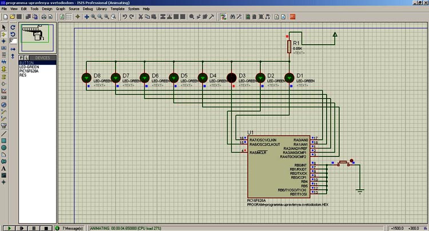Click the Selection arrow tool
Image resolution: width=429 pixels, height=231 pixels.
point(4,27)
